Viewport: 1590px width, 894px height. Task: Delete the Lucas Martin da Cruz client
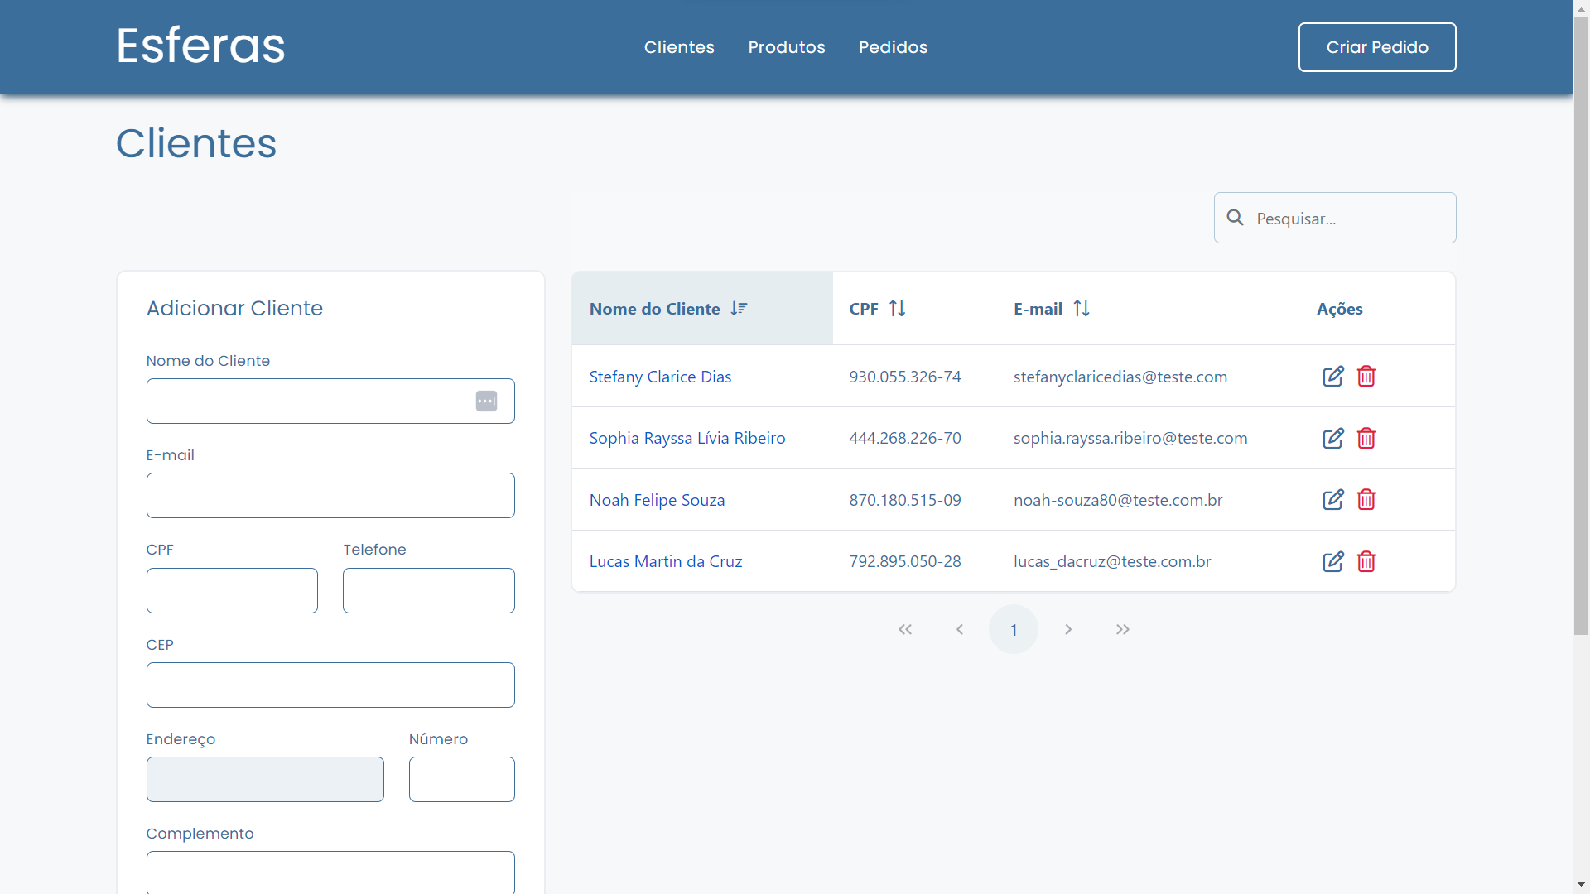pyautogui.click(x=1366, y=561)
